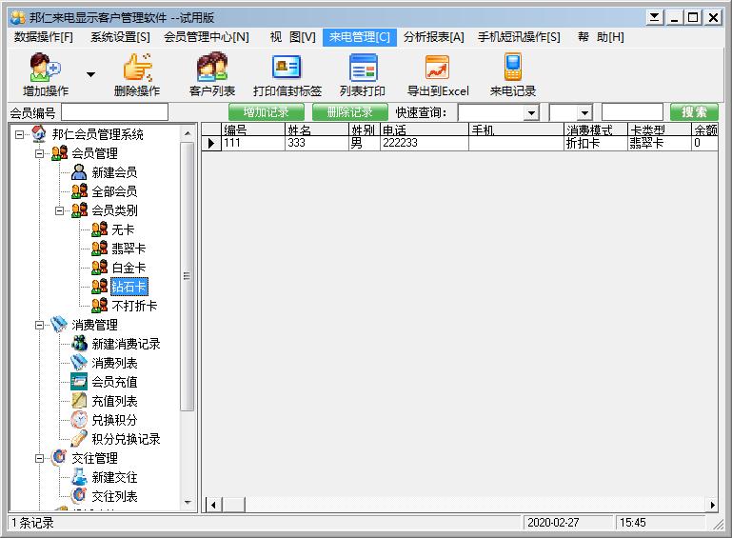732x538 pixels.
Task: Open the 会员管理中心[N] menu
Action: [x=206, y=37]
